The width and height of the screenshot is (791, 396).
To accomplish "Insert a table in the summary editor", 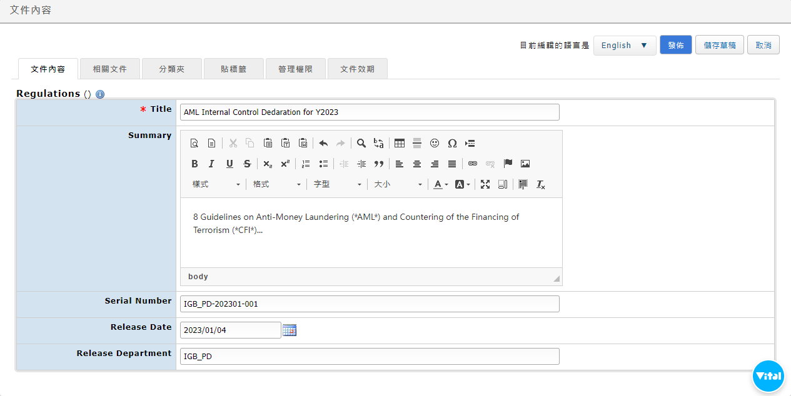I will tap(400, 143).
